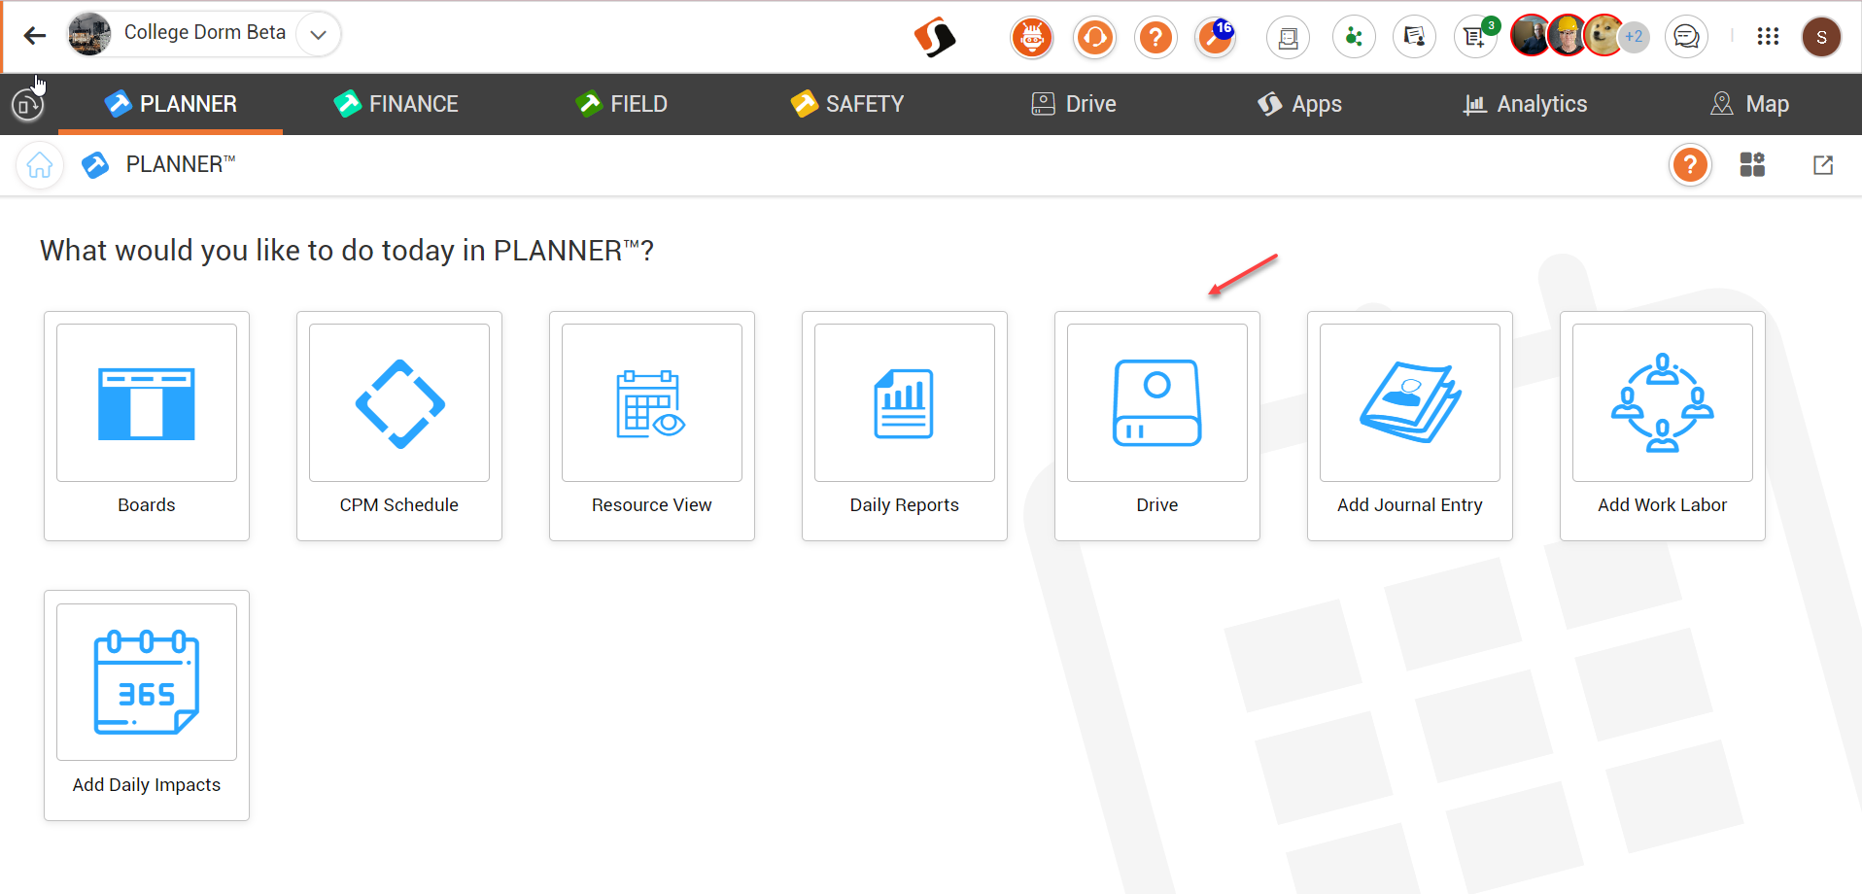1862x894 pixels.
Task: Click the PLANNER™ breadcrumb label
Action: [x=181, y=164]
